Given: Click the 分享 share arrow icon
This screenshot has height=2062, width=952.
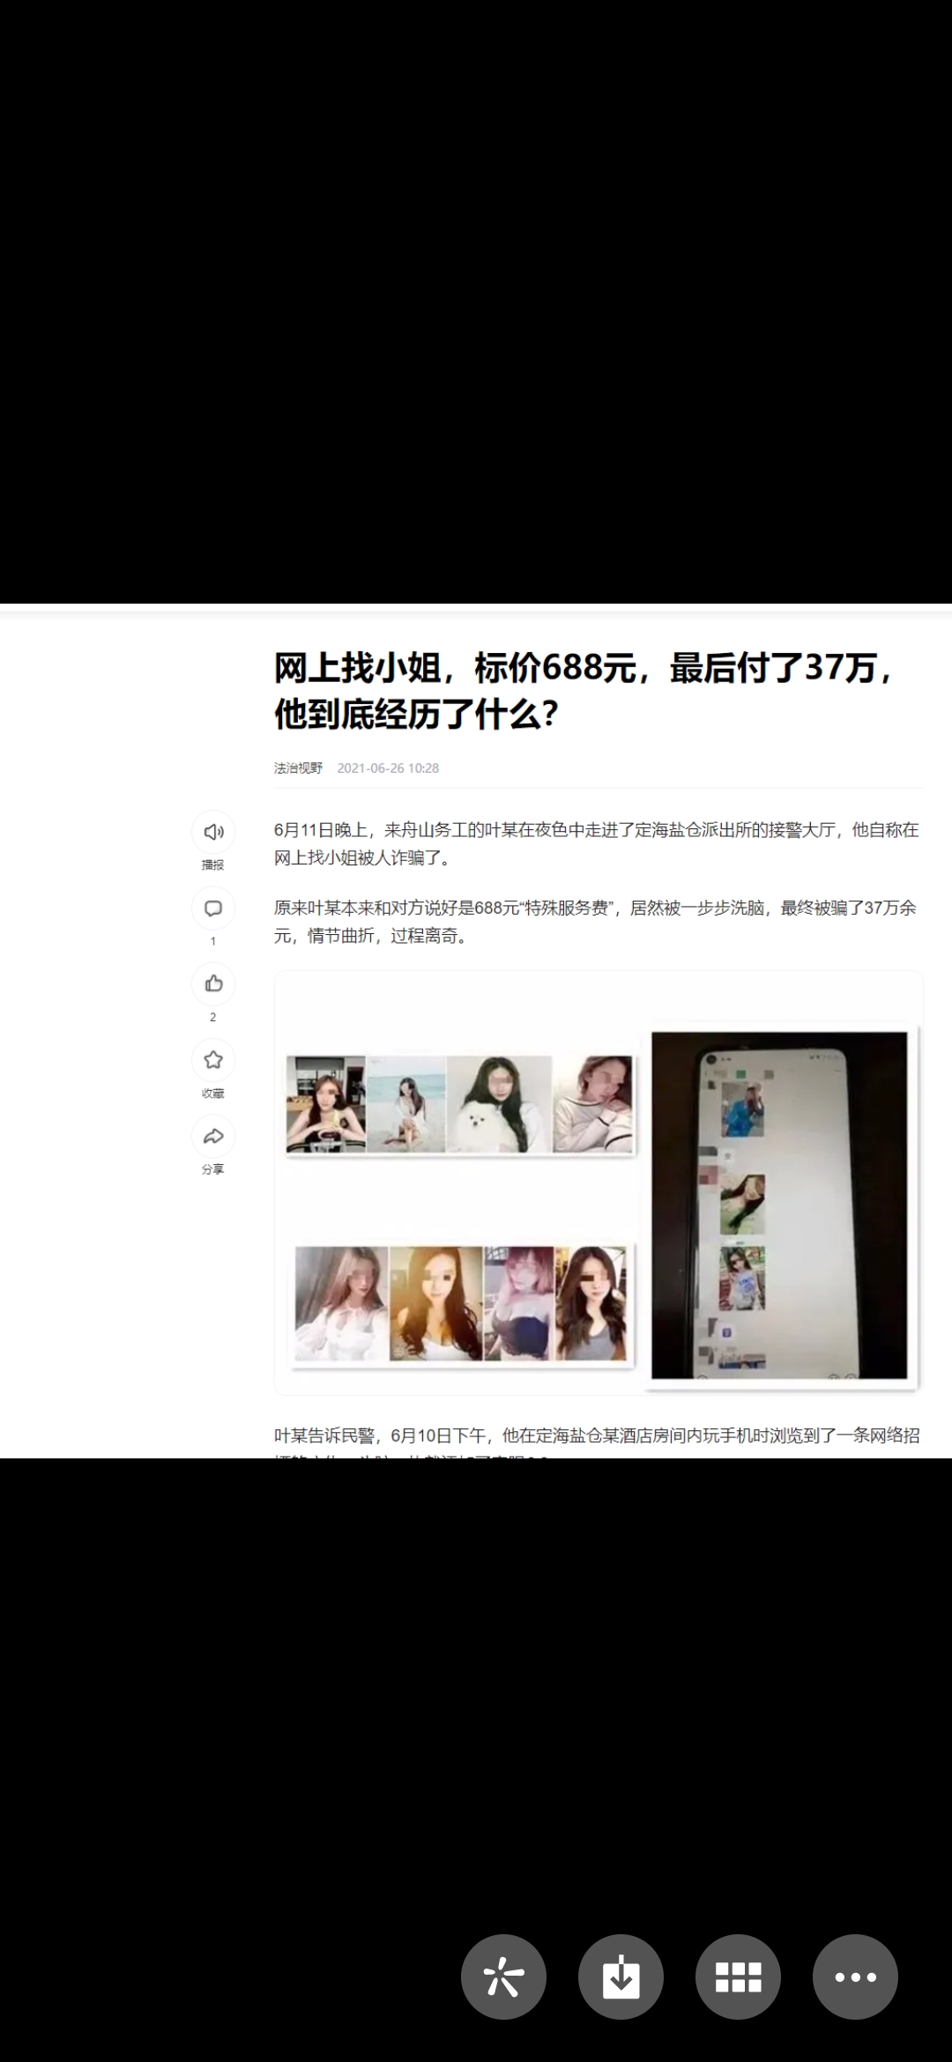Looking at the screenshot, I should (x=213, y=1136).
